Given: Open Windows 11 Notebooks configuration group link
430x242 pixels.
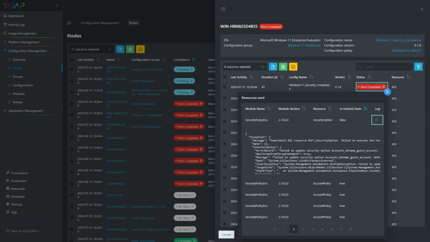Looking at the screenshot, I should [304, 45].
